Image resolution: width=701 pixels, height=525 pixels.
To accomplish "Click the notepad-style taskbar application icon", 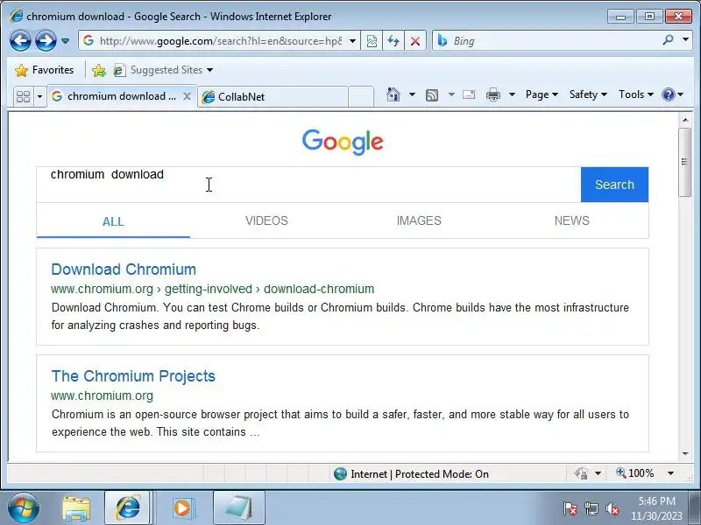I will 238,508.
